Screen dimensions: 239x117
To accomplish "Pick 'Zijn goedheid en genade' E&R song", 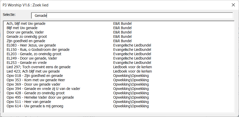I will [26, 41].
